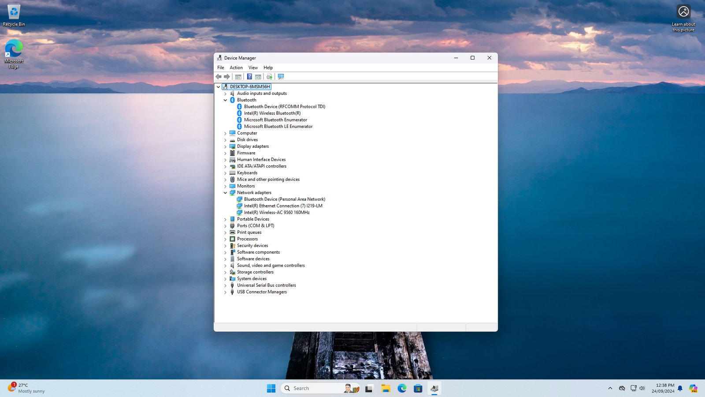The width and height of the screenshot is (705, 397).
Task: Select Bluetooth Device (RFCOMM Protocol TDI)
Action: pyautogui.click(x=285, y=107)
